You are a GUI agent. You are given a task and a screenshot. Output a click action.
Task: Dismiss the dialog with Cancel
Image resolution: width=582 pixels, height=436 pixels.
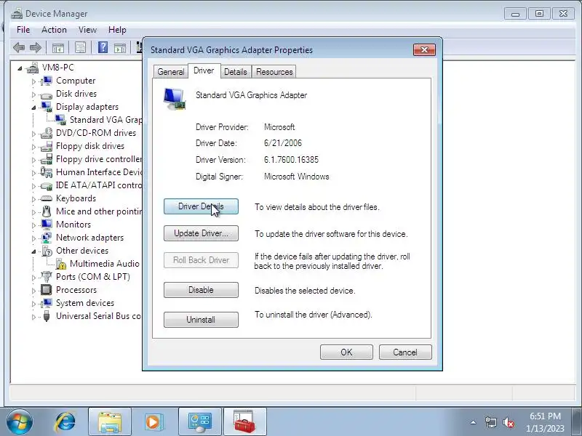pyautogui.click(x=405, y=352)
